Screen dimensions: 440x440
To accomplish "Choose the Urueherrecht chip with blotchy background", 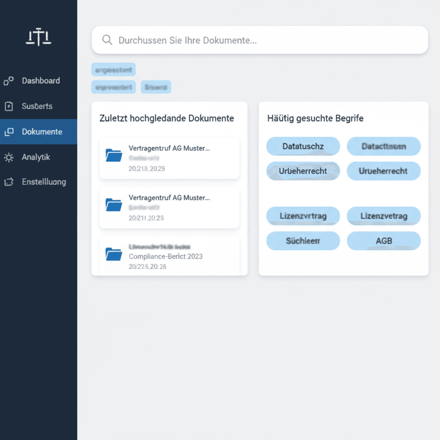I will 303,171.
